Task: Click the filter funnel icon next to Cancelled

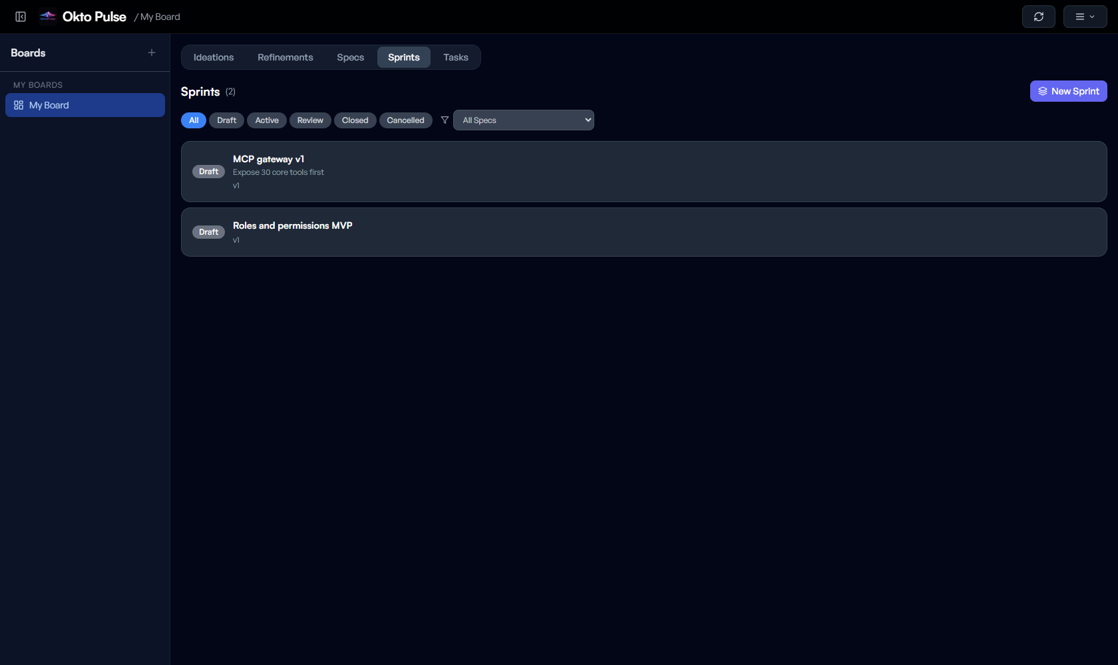Action: [444, 120]
